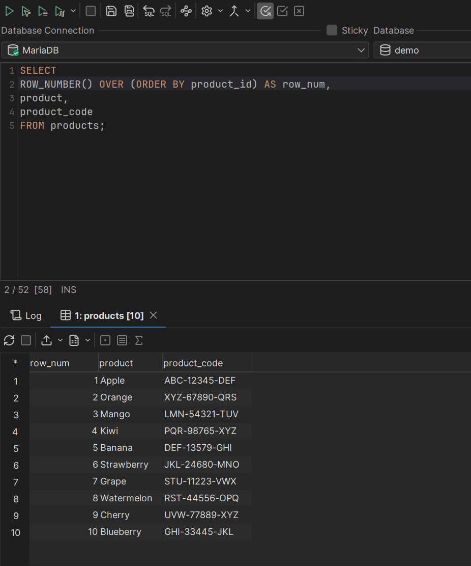Place cursor on the SELECT keyword line
Image resolution: width=471 pixels, height=566 pixels.
[38, 70]
